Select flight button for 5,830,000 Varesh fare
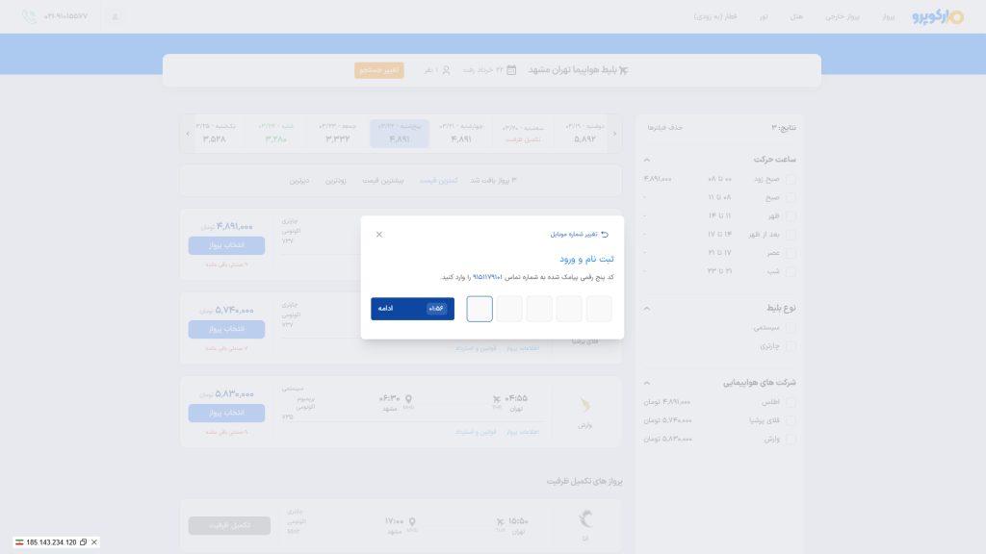Screen dimensions: 986x554 (226, 413)
